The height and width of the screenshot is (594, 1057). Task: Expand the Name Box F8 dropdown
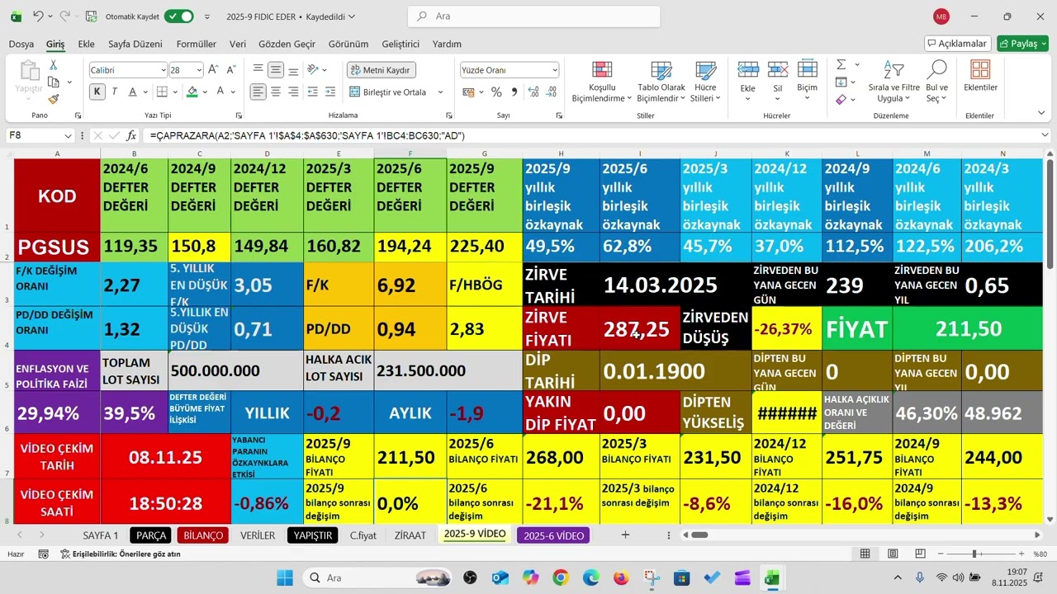point(68,135)
